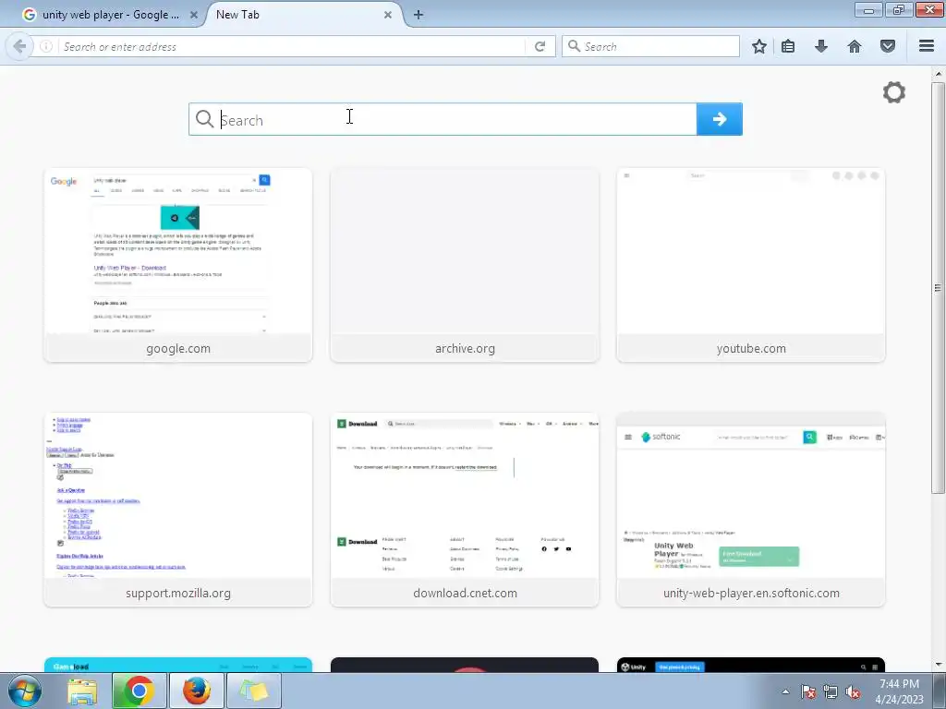Bookmark this page with the star icon

[x=759, y=46]
